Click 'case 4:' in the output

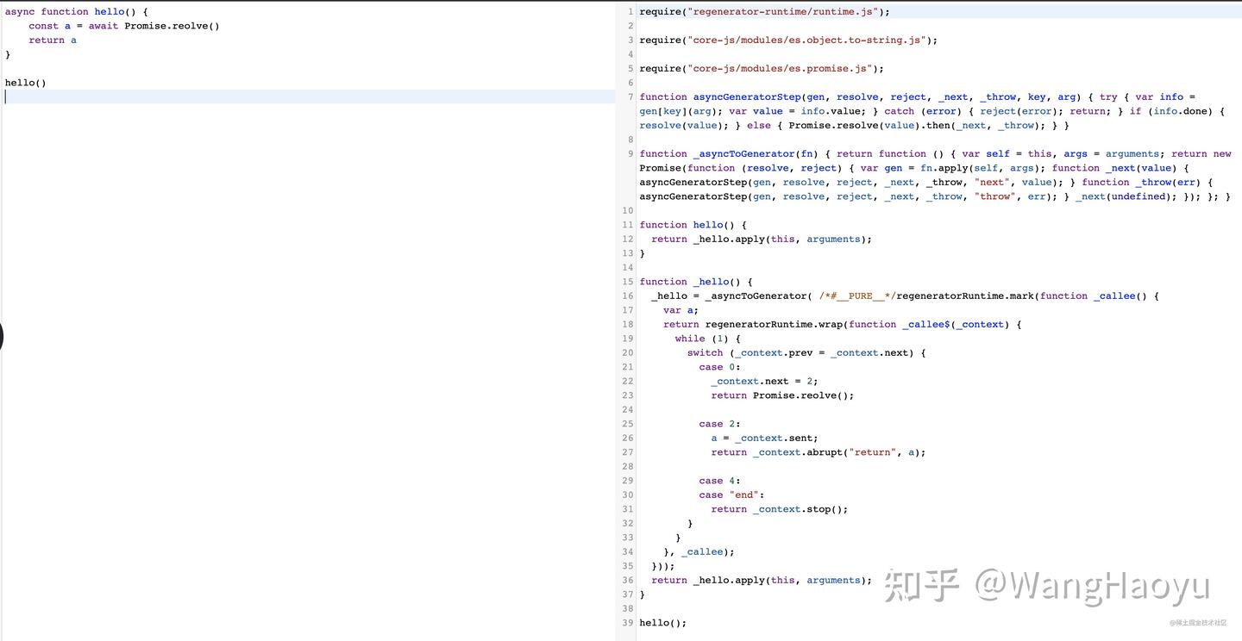click(720, 481)
